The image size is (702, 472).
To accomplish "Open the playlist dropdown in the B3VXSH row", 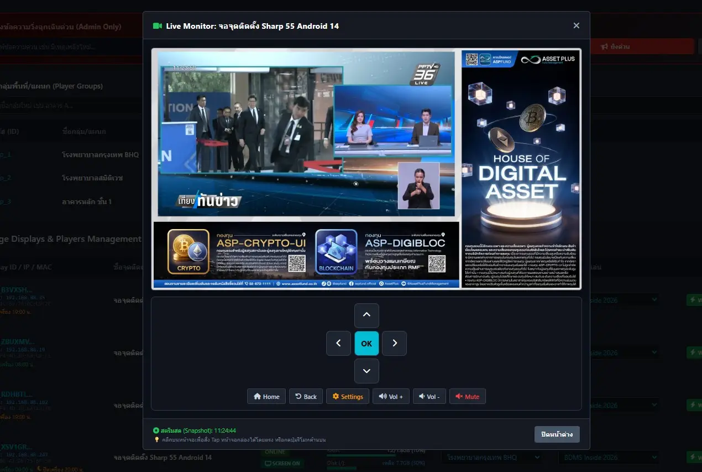I will [625, 300].
